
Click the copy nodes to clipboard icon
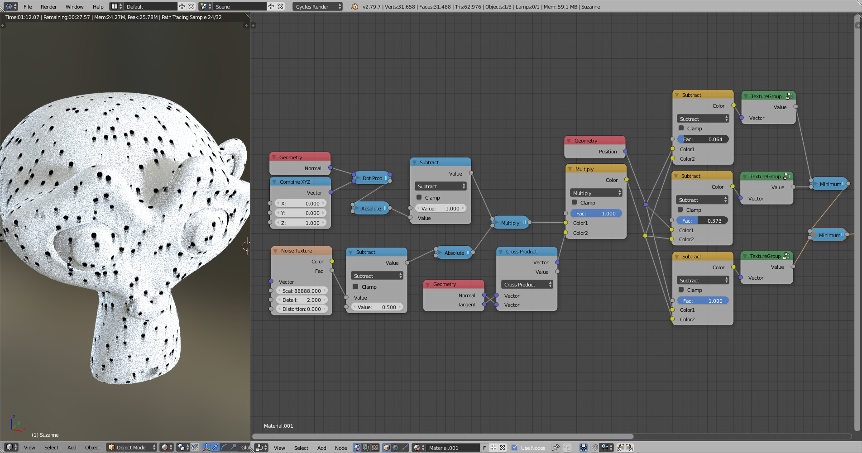(620, 448)
